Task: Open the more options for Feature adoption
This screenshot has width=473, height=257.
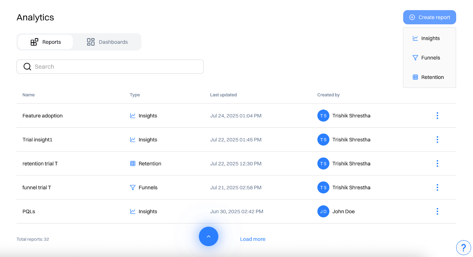Action: click(x=437, y=116)
